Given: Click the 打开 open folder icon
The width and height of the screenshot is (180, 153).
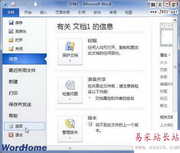Looking at the screenshot, I should click(x=11, y=40).
